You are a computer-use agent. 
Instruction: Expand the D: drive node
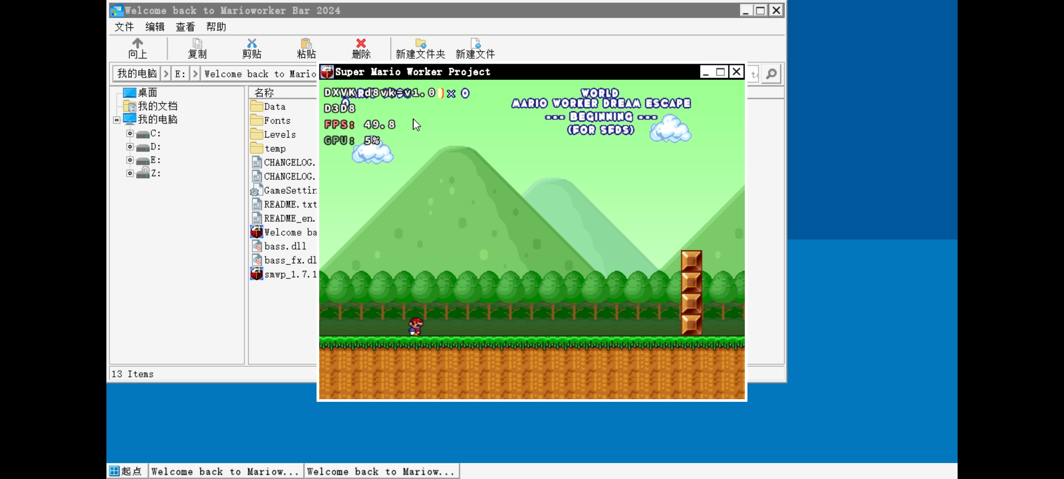[130, 146]
